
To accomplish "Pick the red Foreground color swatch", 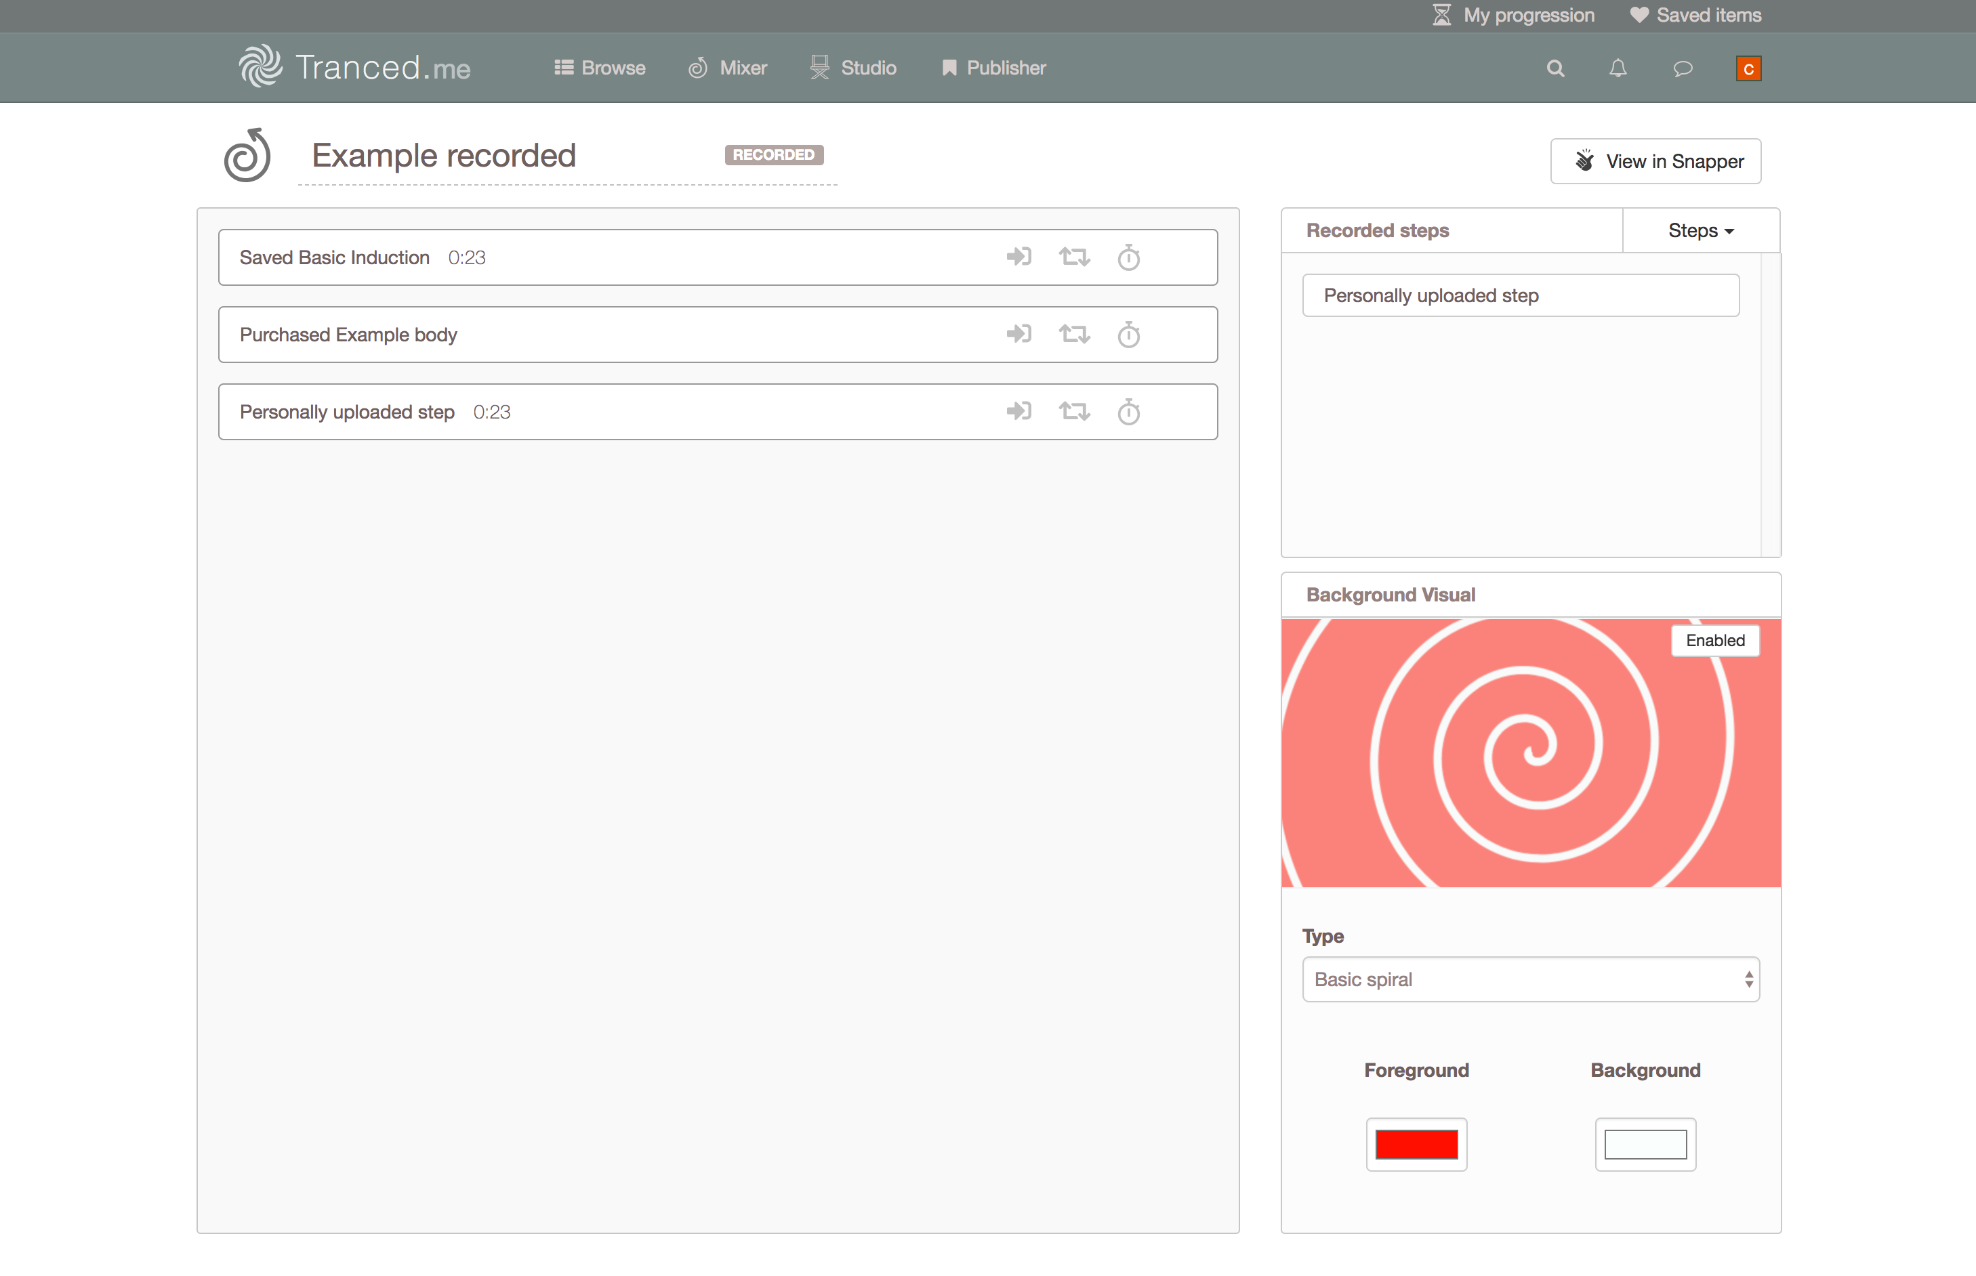I will click(x=1416, y=1144).
